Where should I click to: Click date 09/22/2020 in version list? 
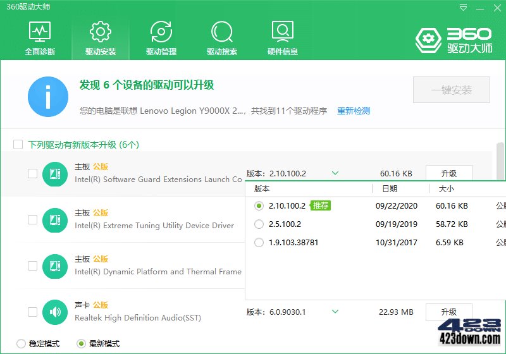click(397, 205)
